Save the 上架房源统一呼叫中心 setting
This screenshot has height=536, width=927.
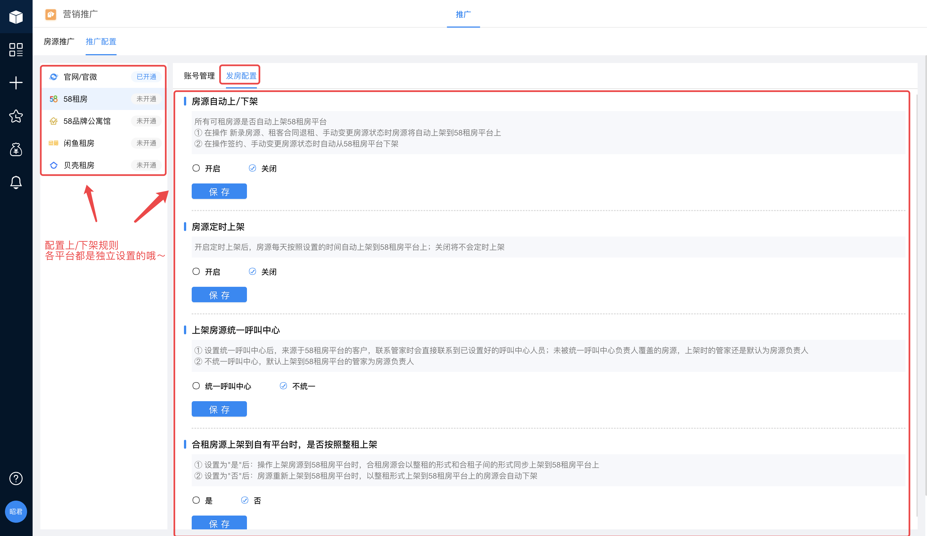(x=219, y=409)
